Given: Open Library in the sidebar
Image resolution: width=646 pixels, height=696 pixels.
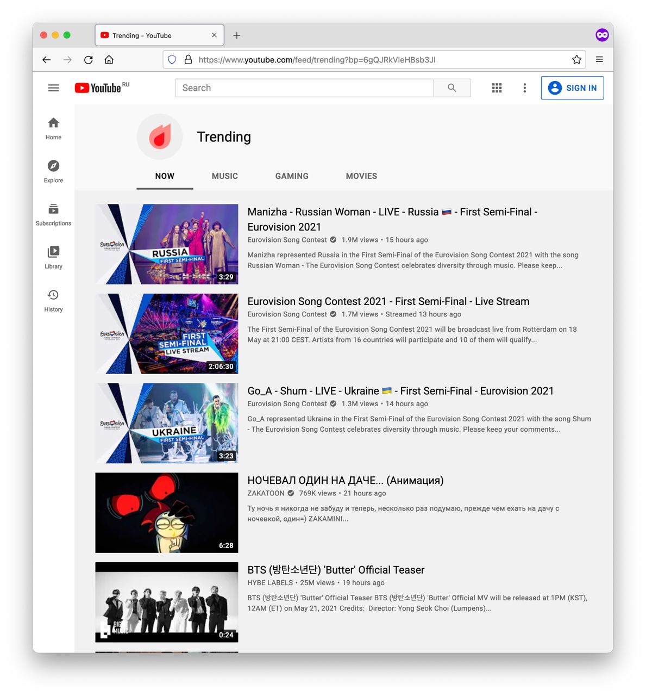Looking at the screenshot, I should pos(53,258).
